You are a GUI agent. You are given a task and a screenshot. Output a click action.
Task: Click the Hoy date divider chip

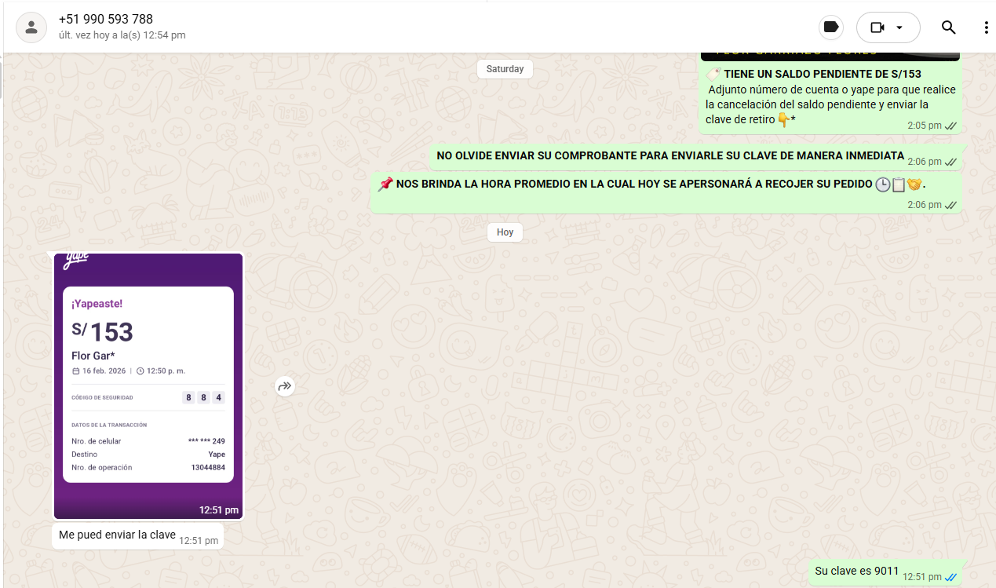pos(505,232)
